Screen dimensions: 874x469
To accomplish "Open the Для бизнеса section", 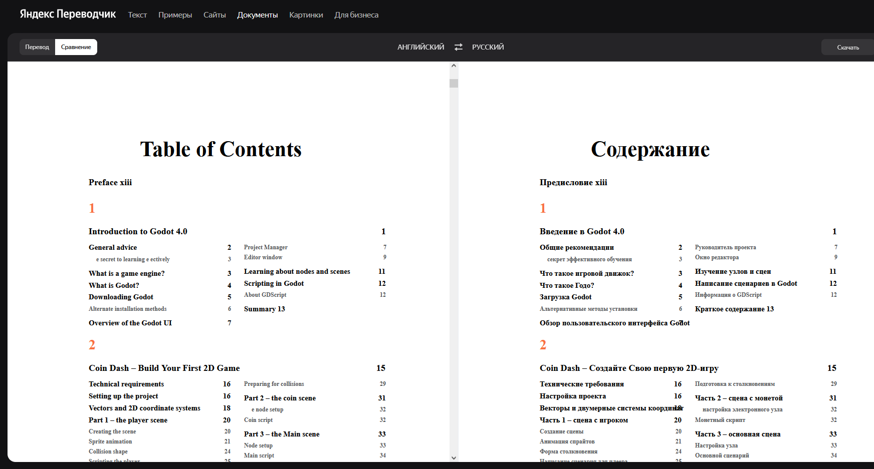I will [356, 15].
